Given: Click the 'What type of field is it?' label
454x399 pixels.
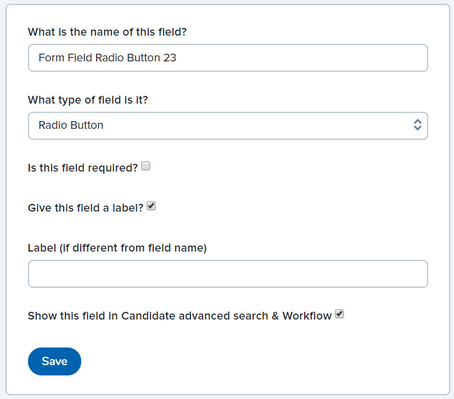Looking at the screenshot, I should click(88, 100).
